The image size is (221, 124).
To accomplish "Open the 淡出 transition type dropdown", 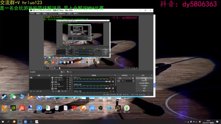I will [124, 78].
